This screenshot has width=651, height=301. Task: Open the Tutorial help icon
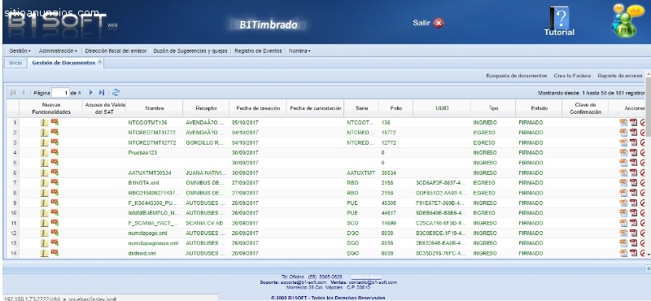tap(559, 21)
